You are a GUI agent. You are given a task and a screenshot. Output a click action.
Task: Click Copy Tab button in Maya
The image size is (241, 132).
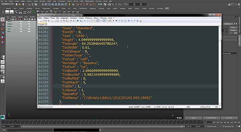tap(229, 118)
